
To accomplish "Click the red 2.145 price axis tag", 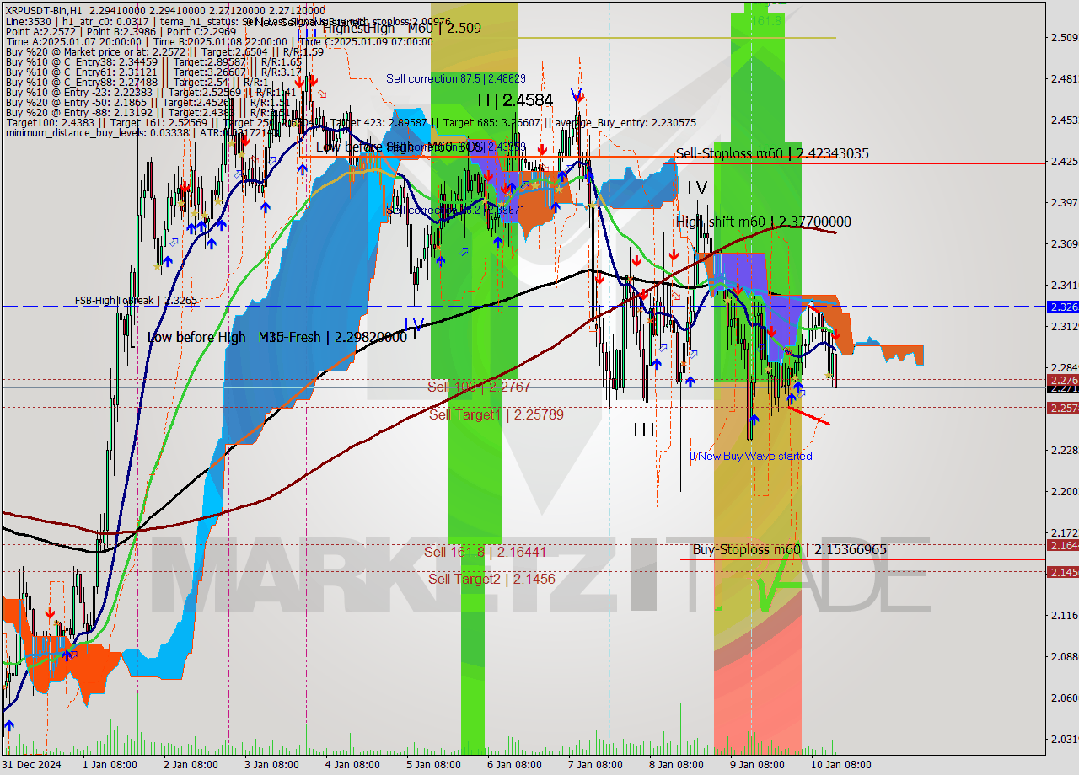I will 1062,572.
